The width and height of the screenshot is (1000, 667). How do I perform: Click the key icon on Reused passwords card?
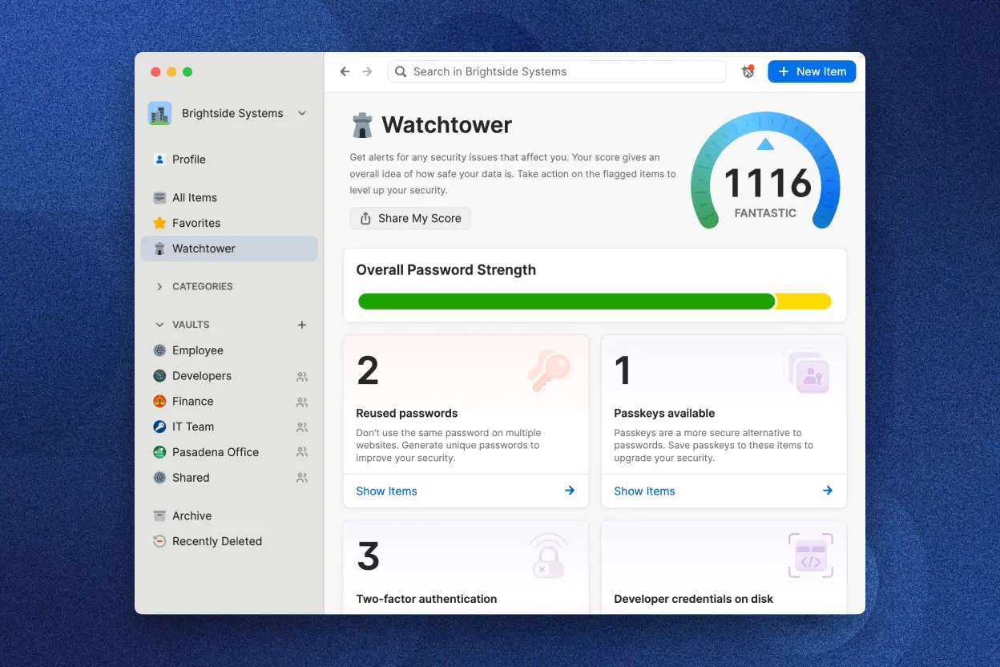coord(549,371)
